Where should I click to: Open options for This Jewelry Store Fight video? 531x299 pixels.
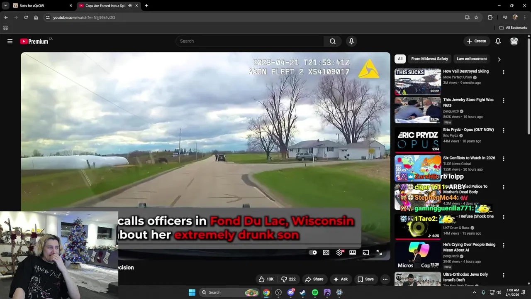point(504,100)
